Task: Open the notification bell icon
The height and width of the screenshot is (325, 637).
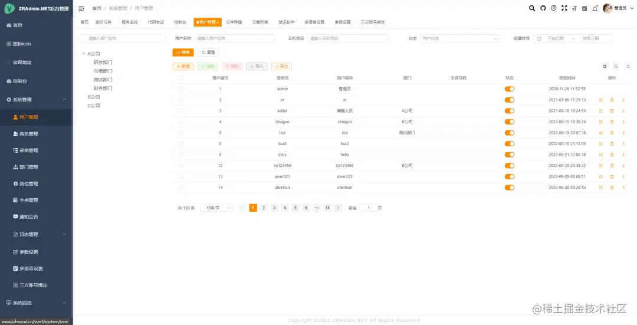Action: pos(595,8)
